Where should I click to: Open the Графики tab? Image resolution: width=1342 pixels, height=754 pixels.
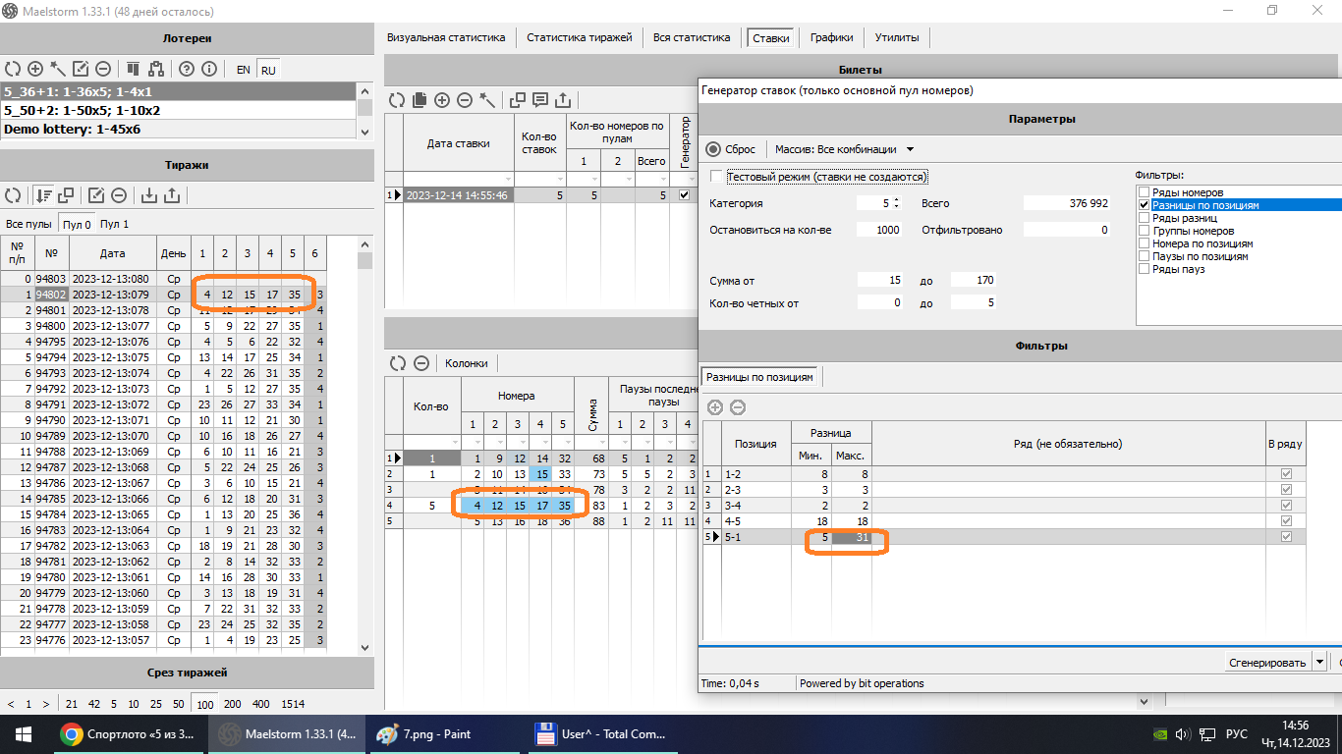click(831, 37)
